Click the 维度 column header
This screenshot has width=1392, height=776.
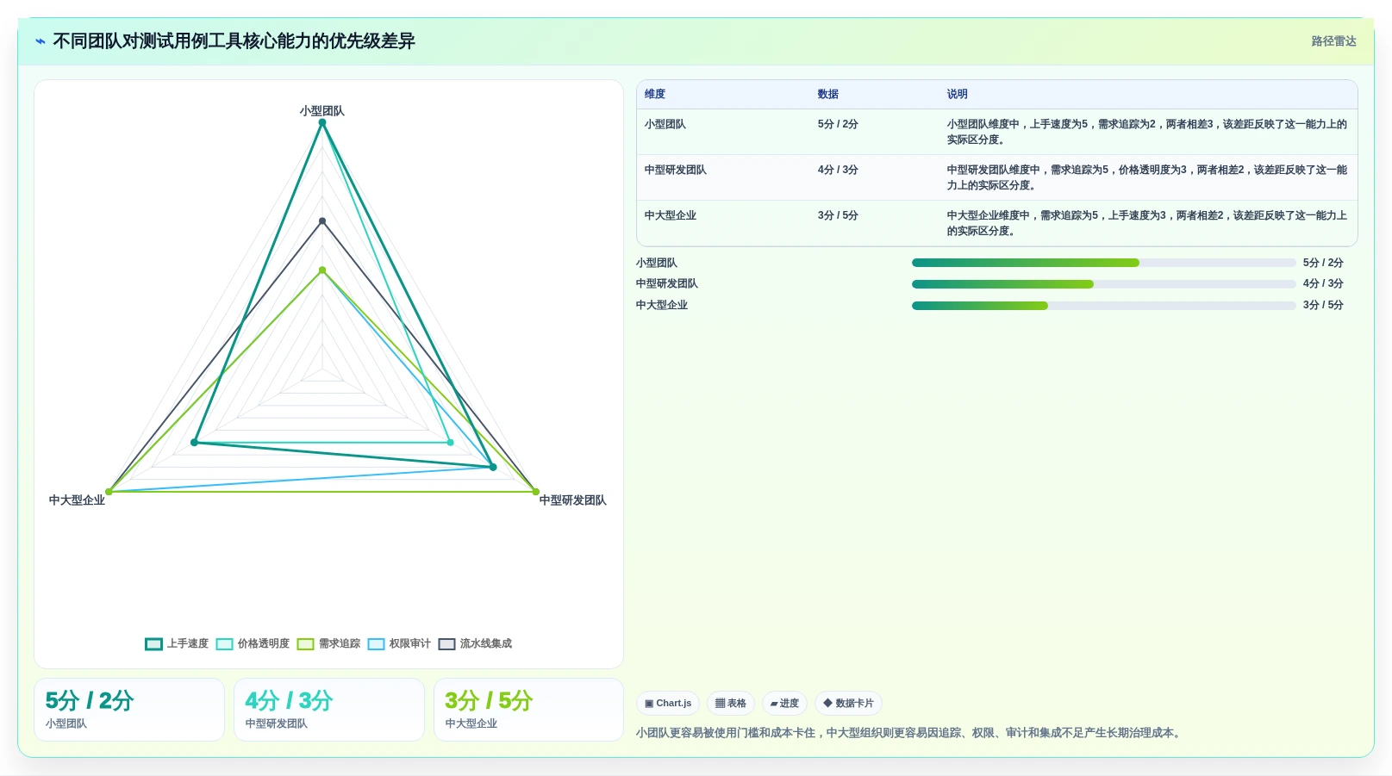pos(655,95)
